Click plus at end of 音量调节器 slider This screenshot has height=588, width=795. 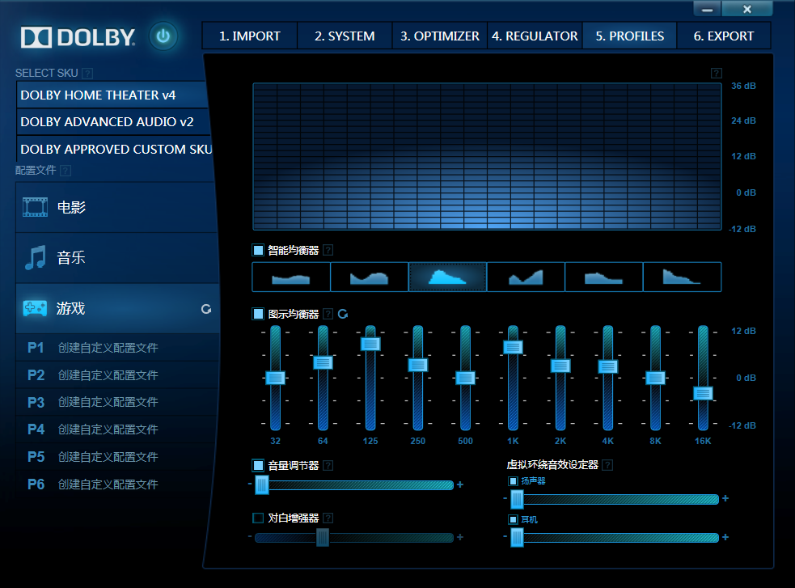[460, 484]
